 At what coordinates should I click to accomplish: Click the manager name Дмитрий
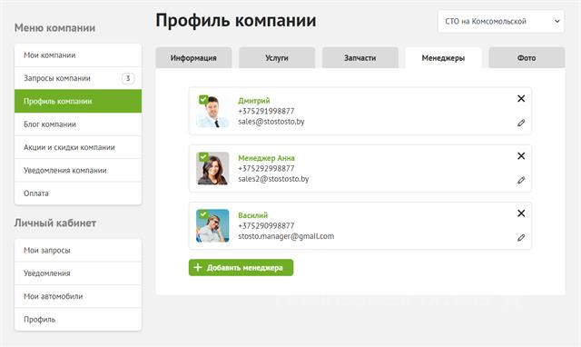254,101
